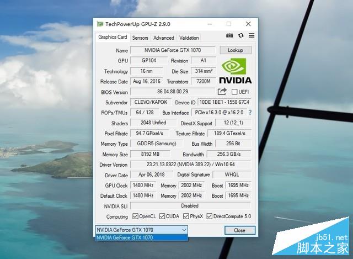The height and width of the screenshot is (259, 353).
Task: Click the Default Clock row Memory 2002 MHz
Action: pos(191,195)
